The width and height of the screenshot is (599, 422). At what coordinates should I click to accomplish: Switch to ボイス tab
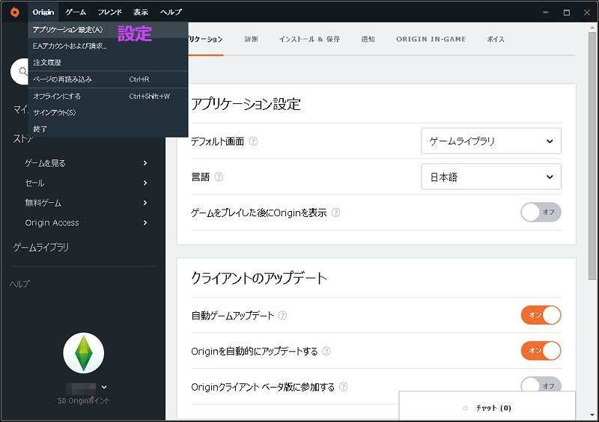click(496, 39)
